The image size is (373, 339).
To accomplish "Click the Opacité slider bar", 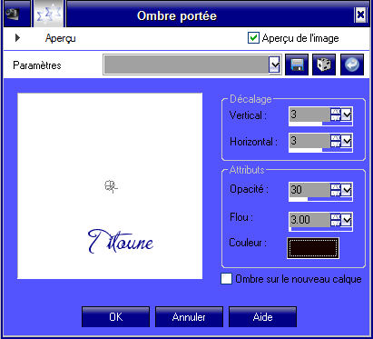I will click(320, 199).
